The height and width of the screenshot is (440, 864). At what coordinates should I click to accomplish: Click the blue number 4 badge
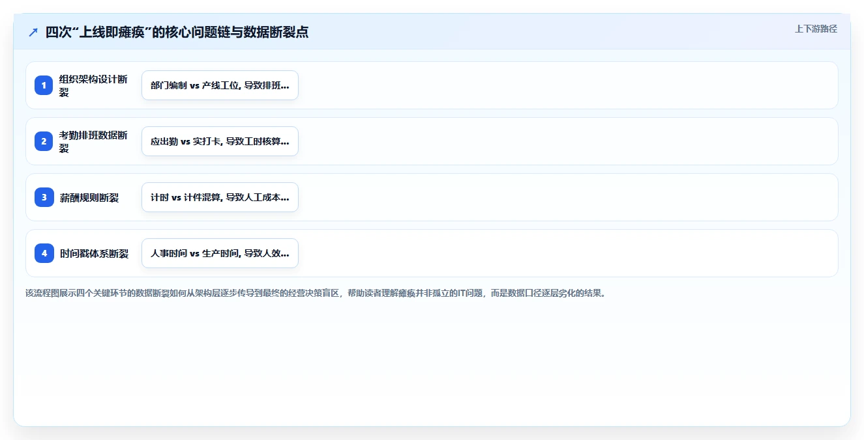[x=44, y=253]
